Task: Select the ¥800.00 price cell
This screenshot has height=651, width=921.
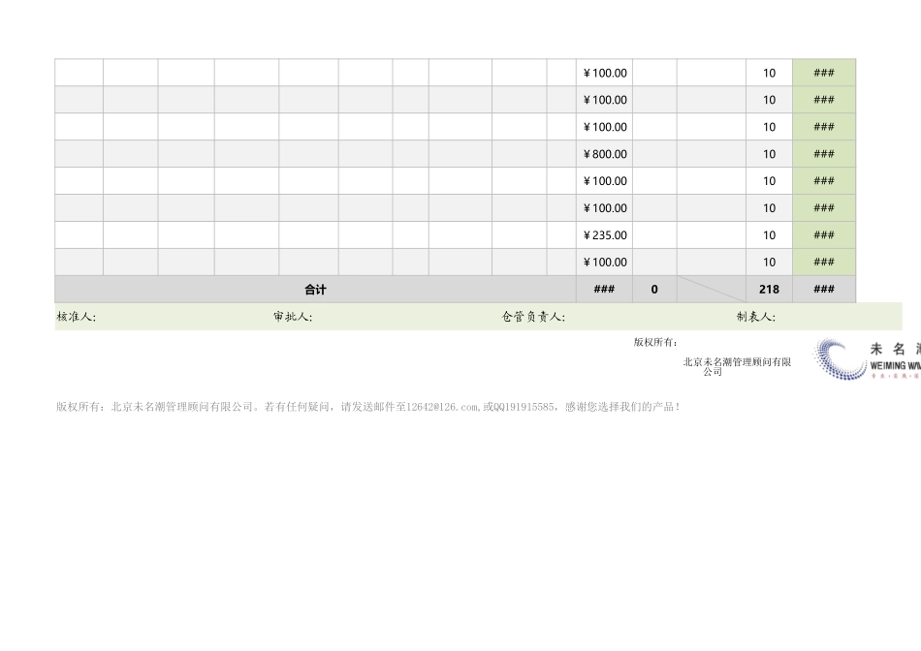Action: pos(604,154)
